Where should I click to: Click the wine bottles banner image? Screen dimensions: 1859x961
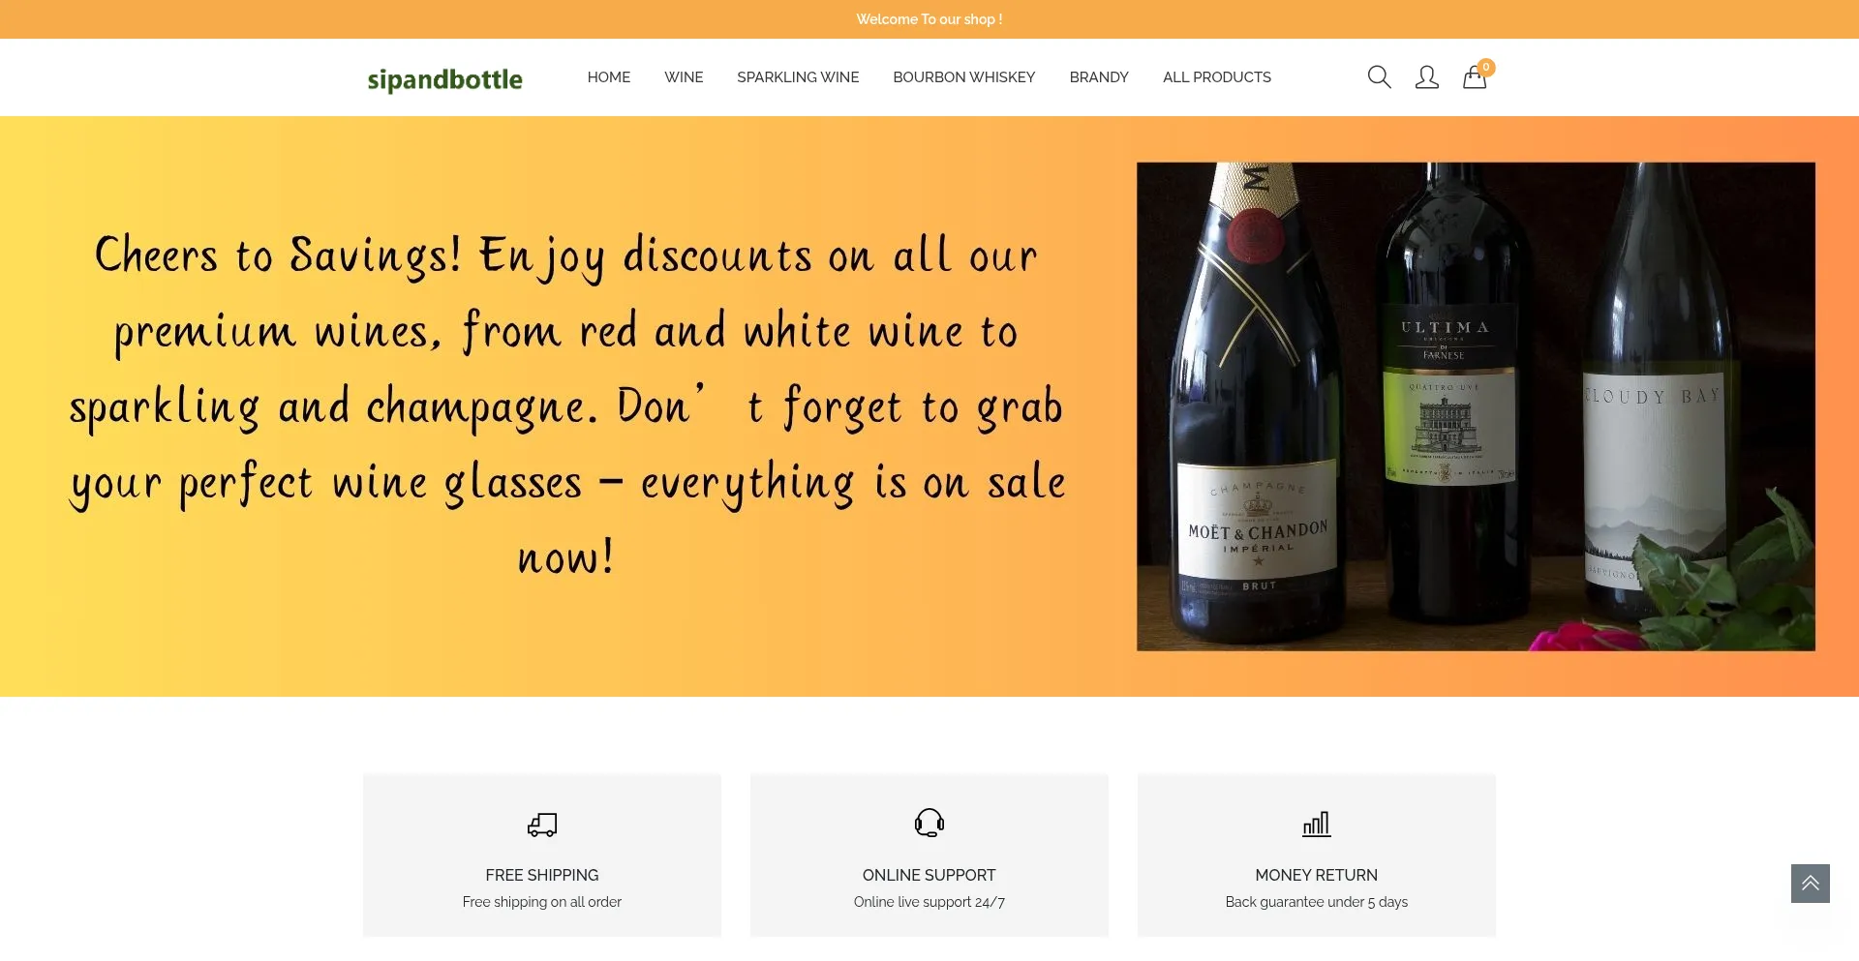[1476, 406]
